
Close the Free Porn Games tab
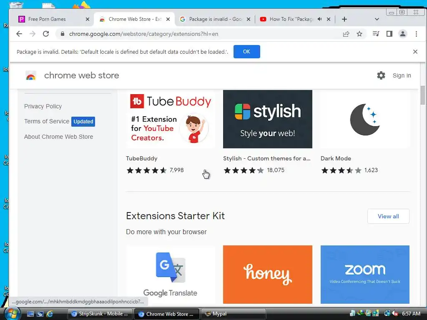coord(88,19)
